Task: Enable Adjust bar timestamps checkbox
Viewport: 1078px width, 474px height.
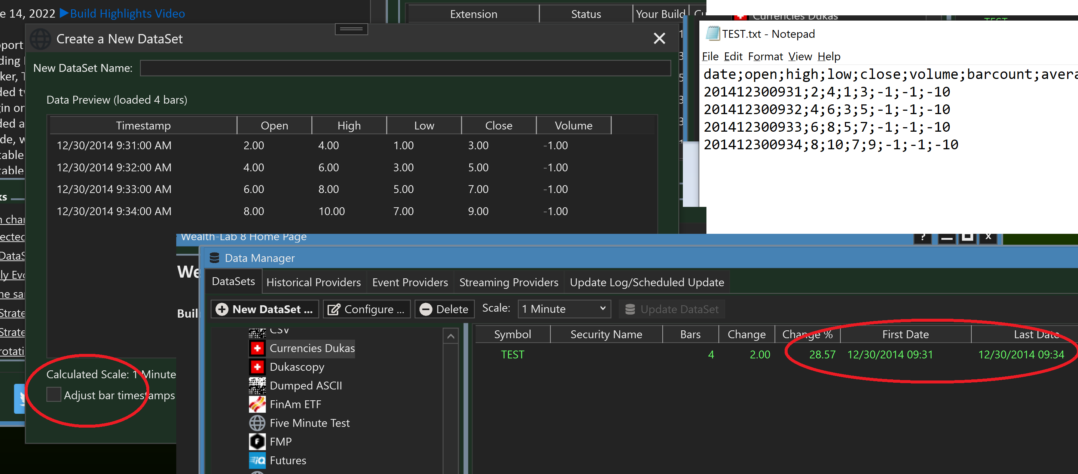Action: (x=54, y=395)
